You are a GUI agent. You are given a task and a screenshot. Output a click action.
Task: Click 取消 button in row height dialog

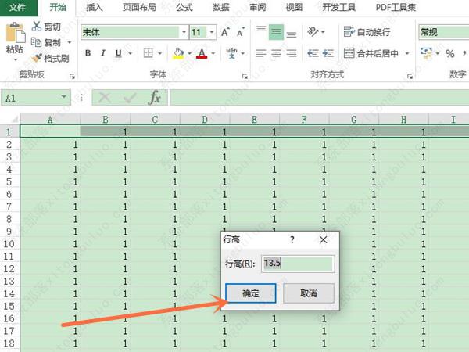click(x=308, y=293)
